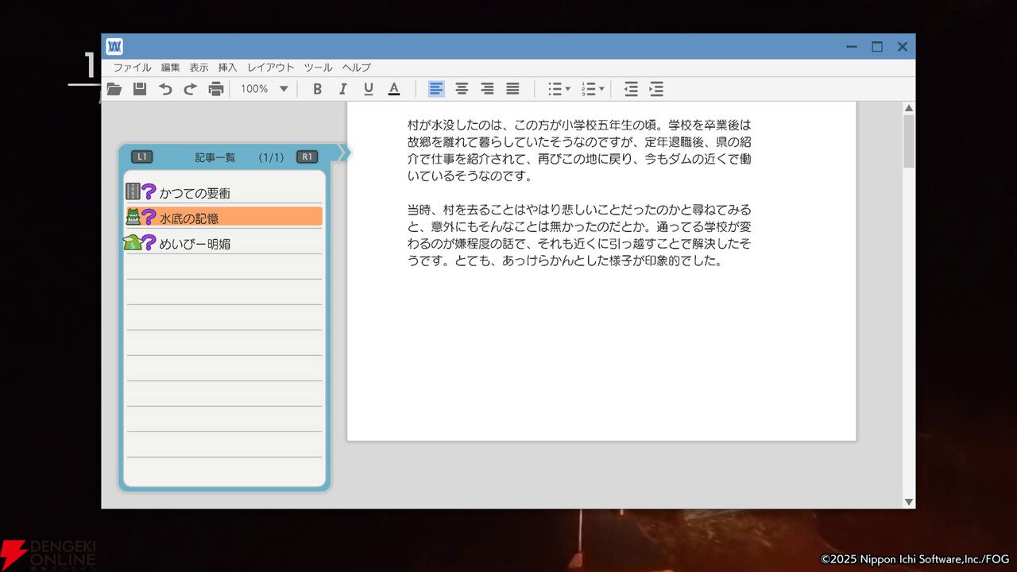Apply justified text alignment
1017x572 pixels.
pos(512,89)
